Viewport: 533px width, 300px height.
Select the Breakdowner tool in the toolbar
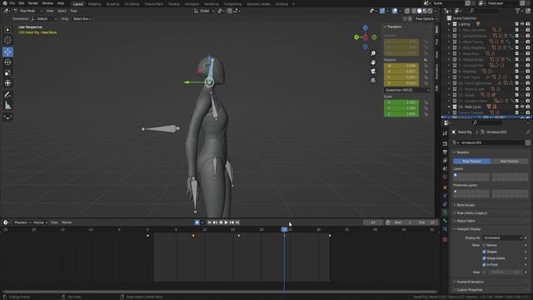pyautogui.click(x=7, y=117)
